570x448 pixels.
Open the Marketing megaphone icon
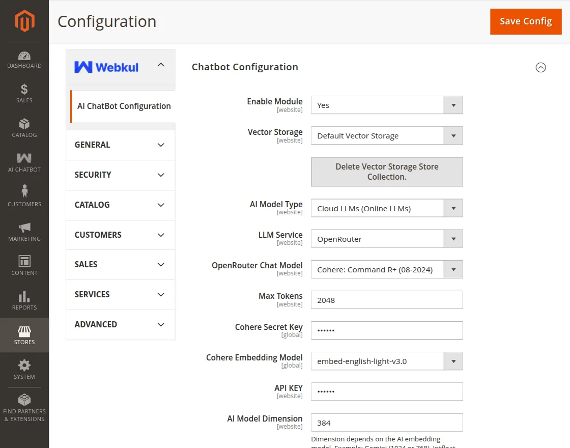24,228
